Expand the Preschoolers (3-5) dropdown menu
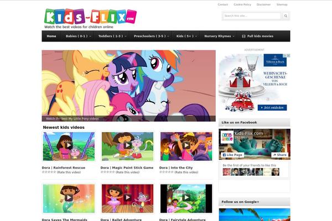Image resolution: width=332 pixels, height=221 pixels. [151, 36]
